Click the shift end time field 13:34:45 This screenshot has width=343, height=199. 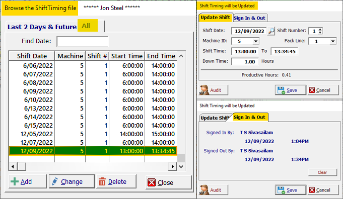(284, 51)
